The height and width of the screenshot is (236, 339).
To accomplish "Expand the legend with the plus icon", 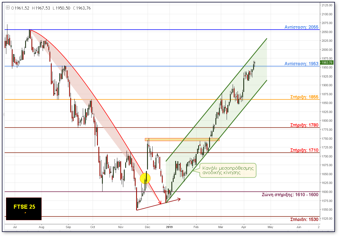I will (x=8, y=8).
